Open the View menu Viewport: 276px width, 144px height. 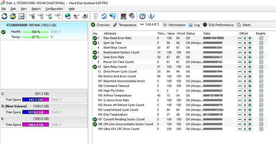[24, 9]
